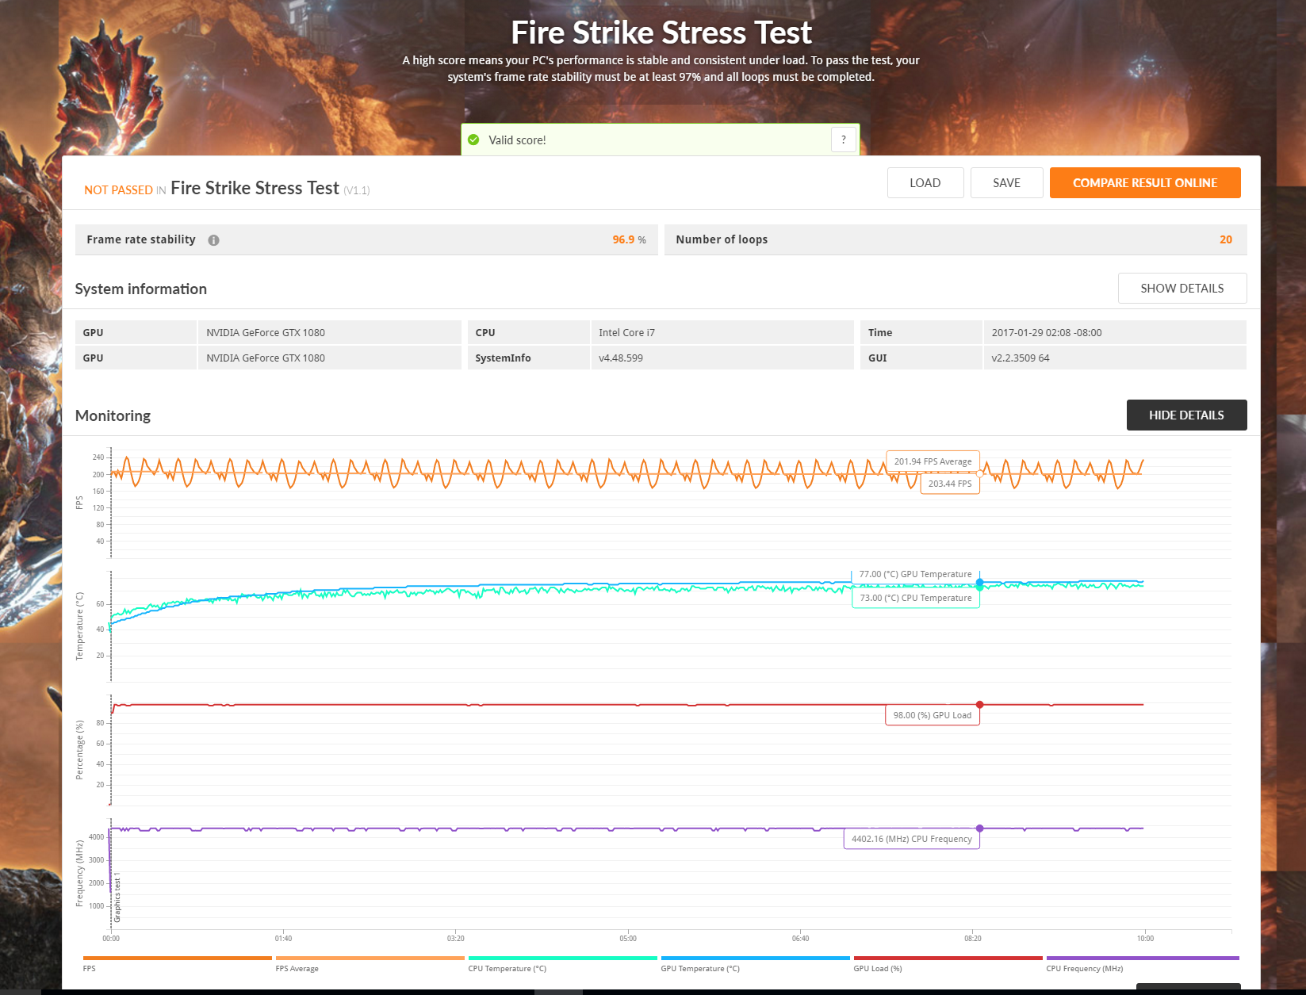The image size is (1306, 995).
Task: Click the Frame rate stability info icon
Action: [213, 240]
